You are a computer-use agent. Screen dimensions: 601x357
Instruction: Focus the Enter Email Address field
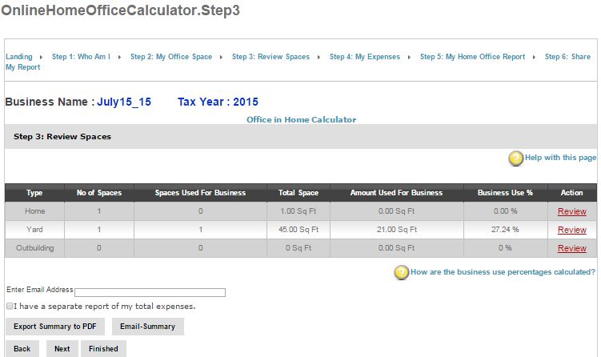pos(150,293)
